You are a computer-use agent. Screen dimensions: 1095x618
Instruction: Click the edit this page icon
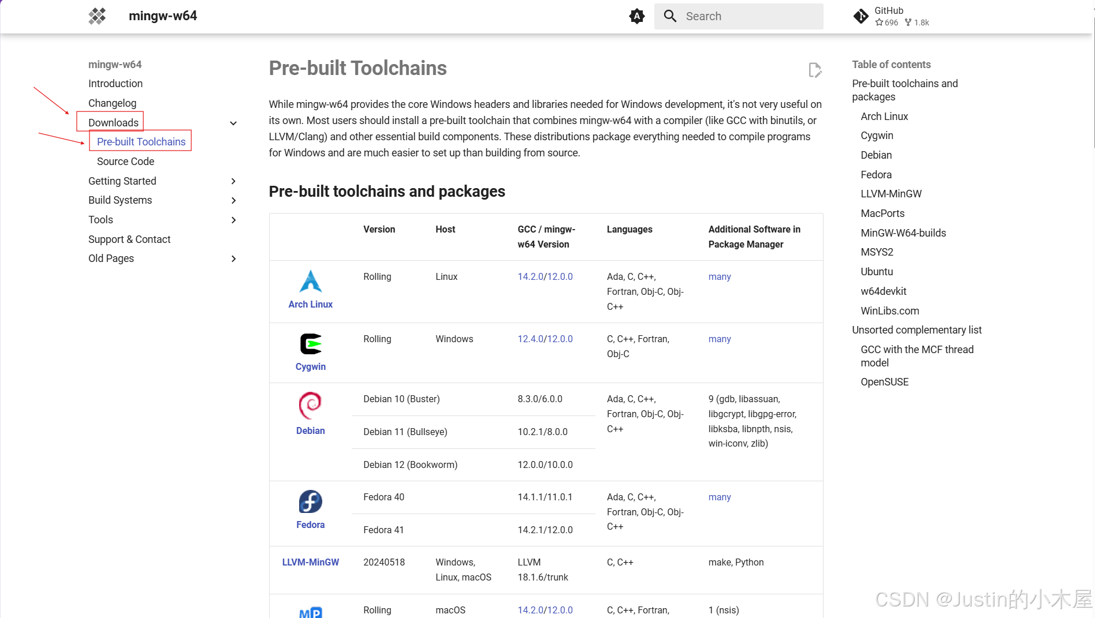point(815,70)
